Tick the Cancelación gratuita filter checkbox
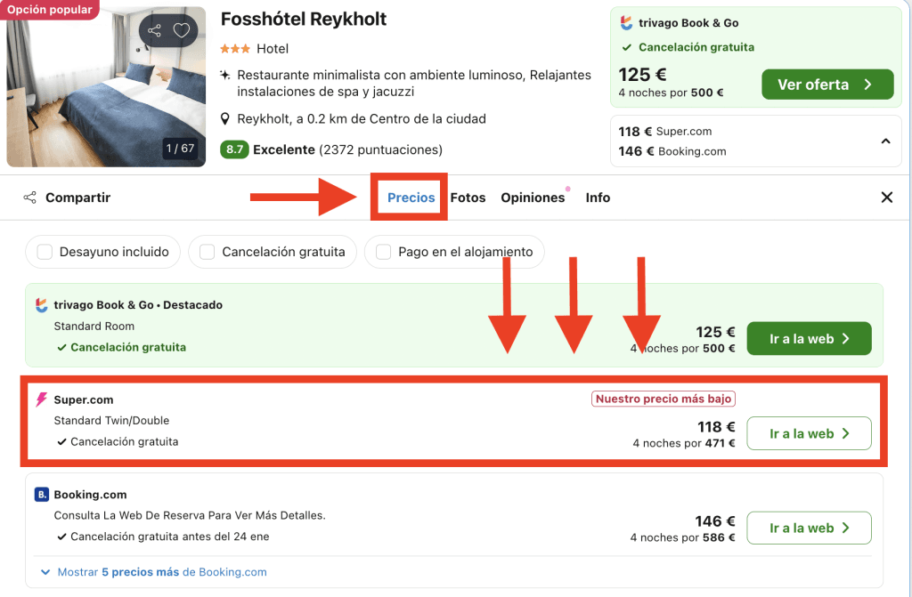 tap(207, 252)
